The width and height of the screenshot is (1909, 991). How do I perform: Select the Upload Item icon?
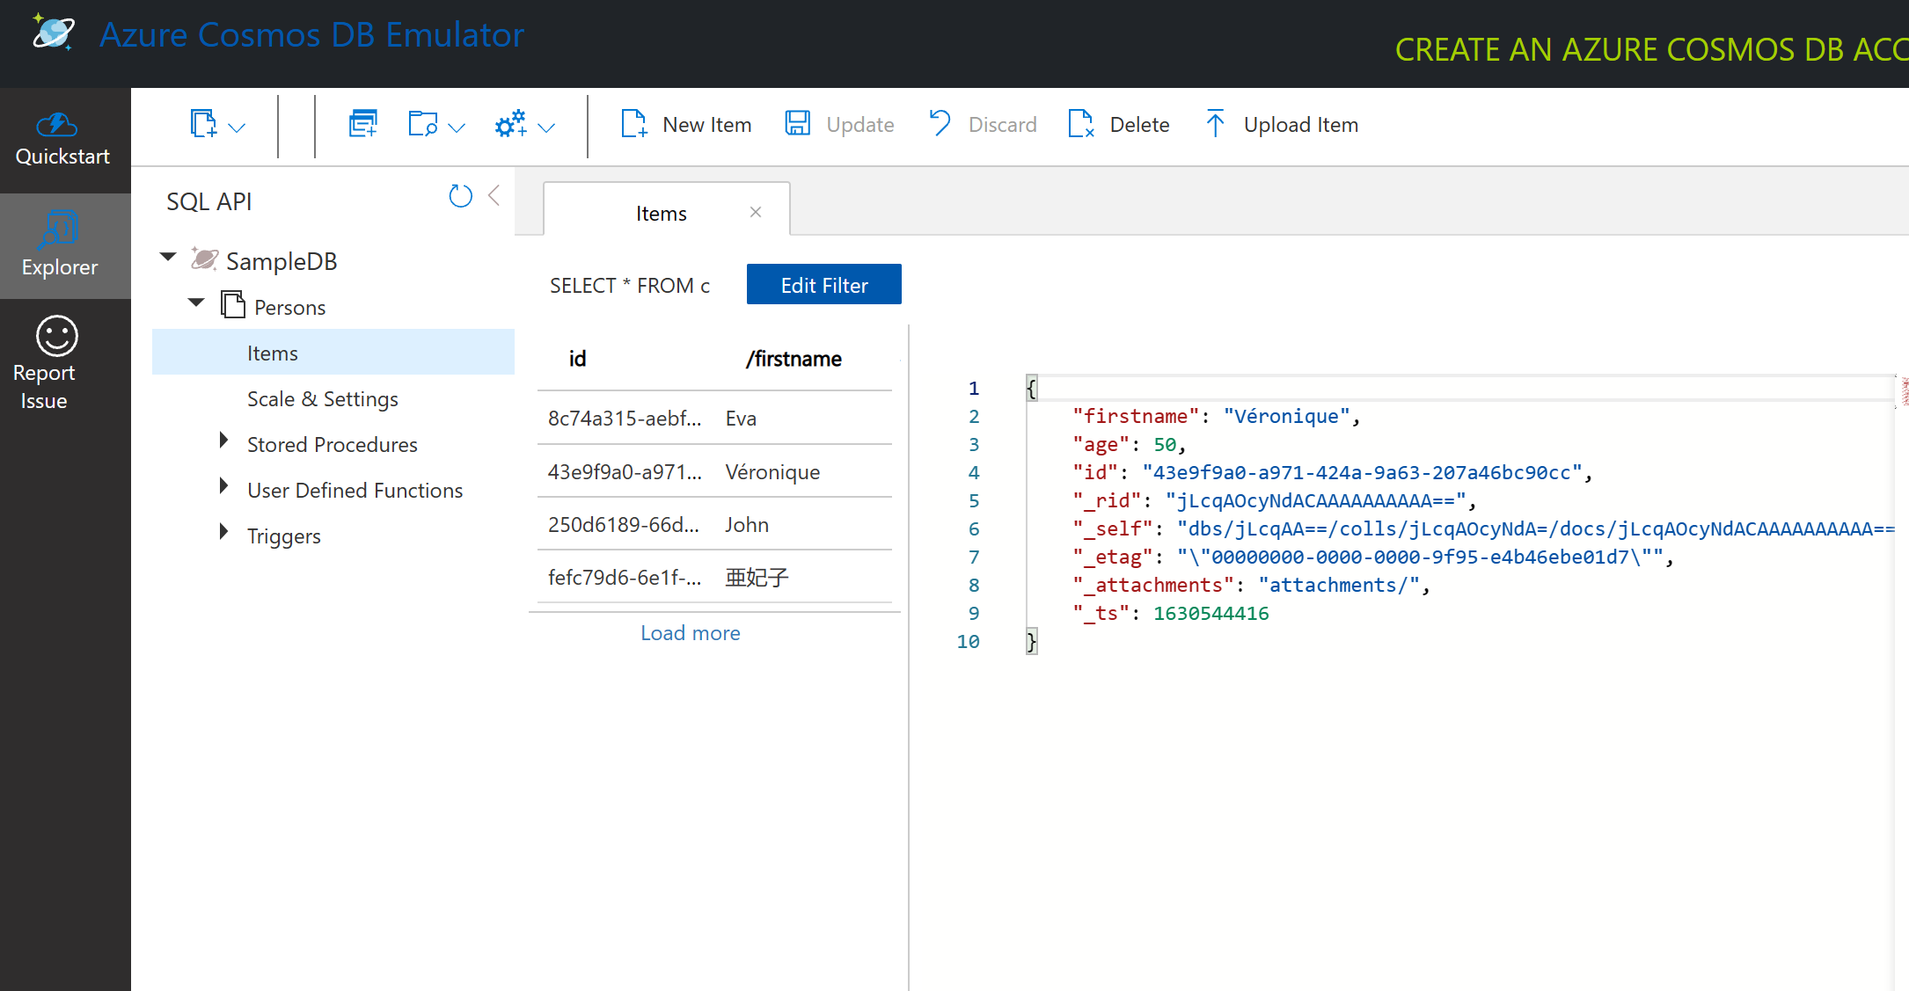click(1215, 124)
